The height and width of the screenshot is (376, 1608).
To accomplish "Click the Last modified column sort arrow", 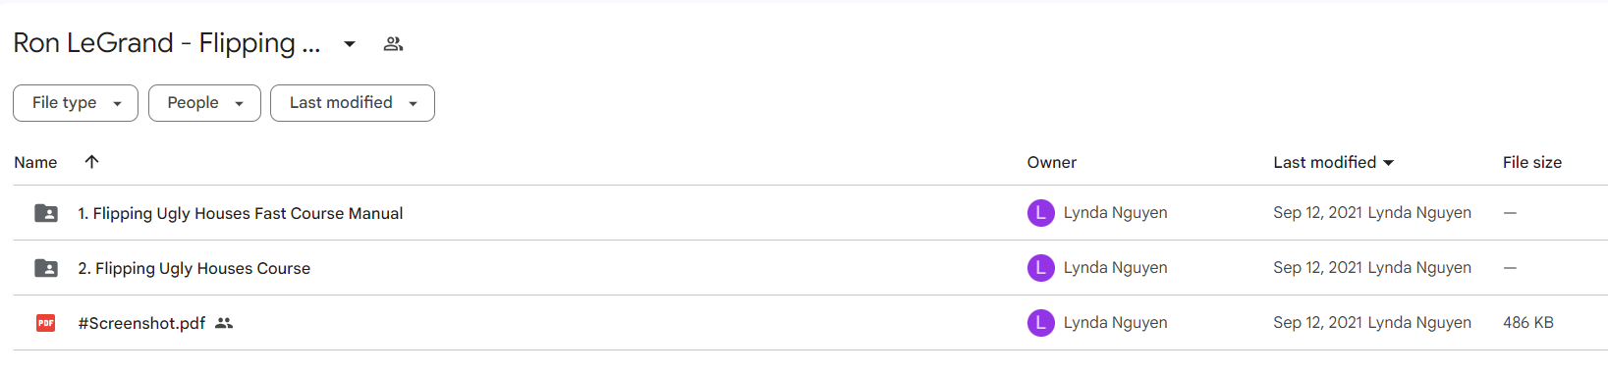I will pyautogui.click(x=1388, y=163).
